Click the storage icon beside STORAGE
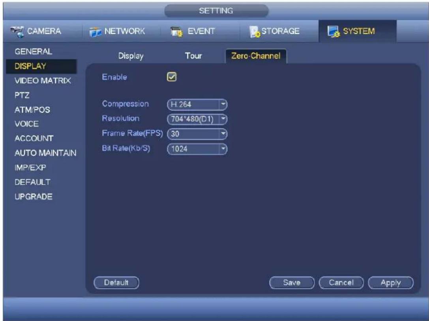The width and height of the screenshot is (429, 321). click(255, 32)
